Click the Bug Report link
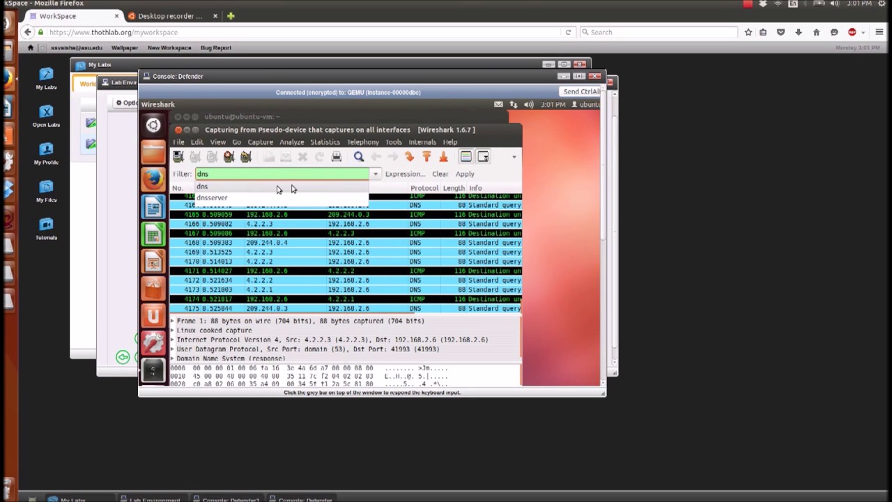The image size is (892, 502). 216,48
